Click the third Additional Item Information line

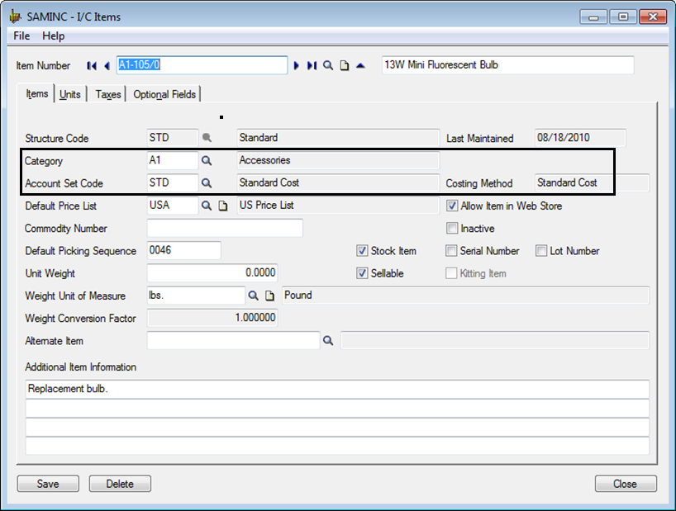click(337, 427)
